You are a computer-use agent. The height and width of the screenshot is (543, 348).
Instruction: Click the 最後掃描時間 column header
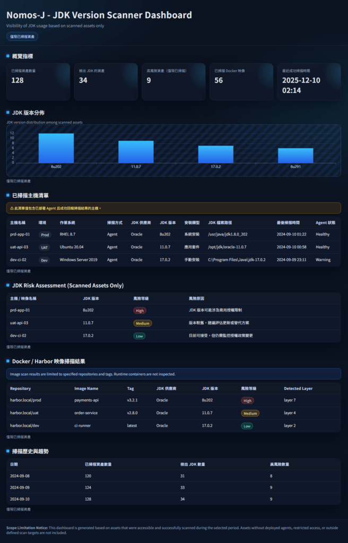(291, 222)
